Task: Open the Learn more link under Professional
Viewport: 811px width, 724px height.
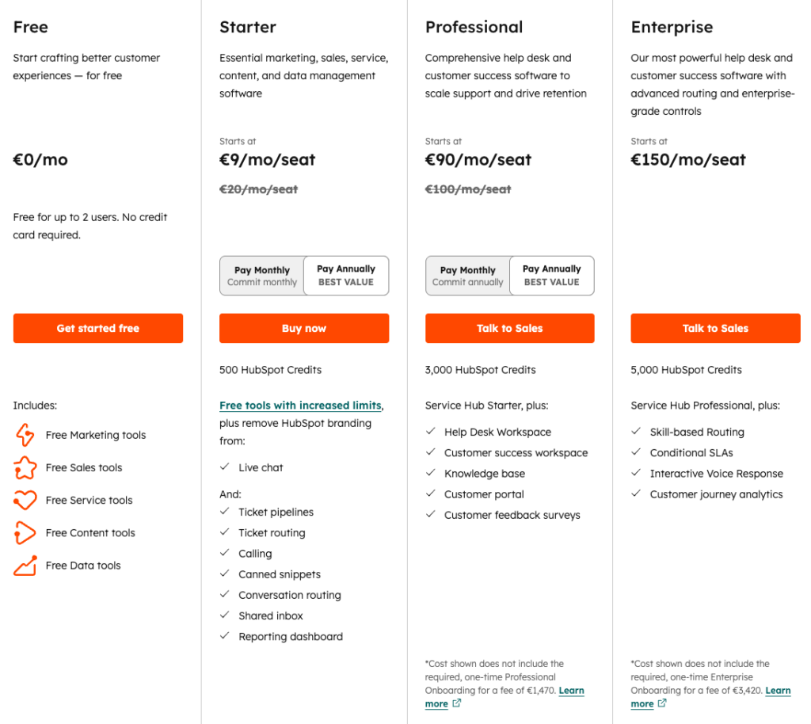Action: [x=572, y=690]
